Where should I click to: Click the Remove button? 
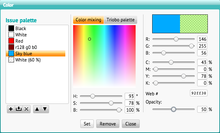tap(108, 124)
